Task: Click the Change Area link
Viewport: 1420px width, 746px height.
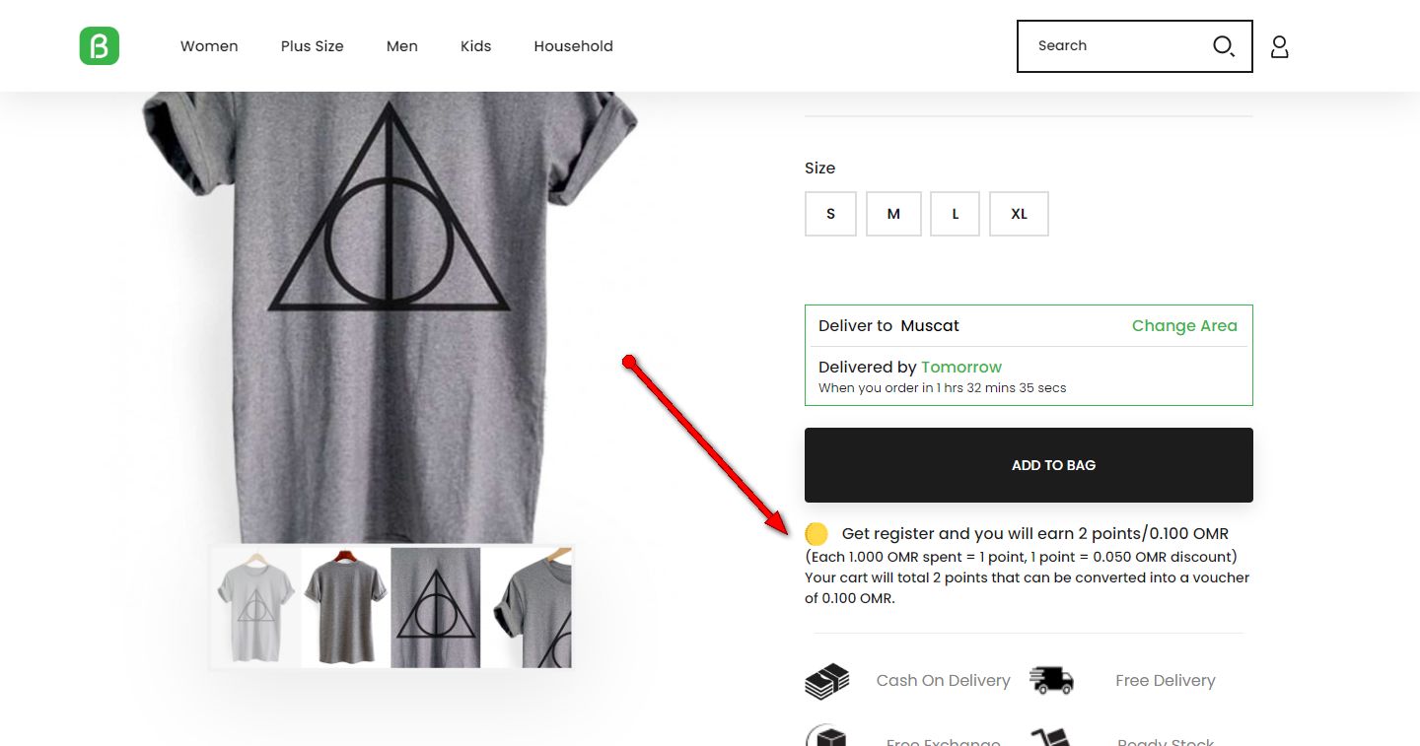Action: [1184, 326]
